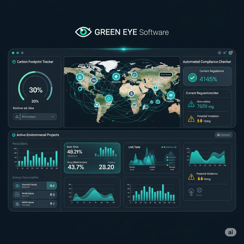Click the Energy Consumption label

(26, 178)
